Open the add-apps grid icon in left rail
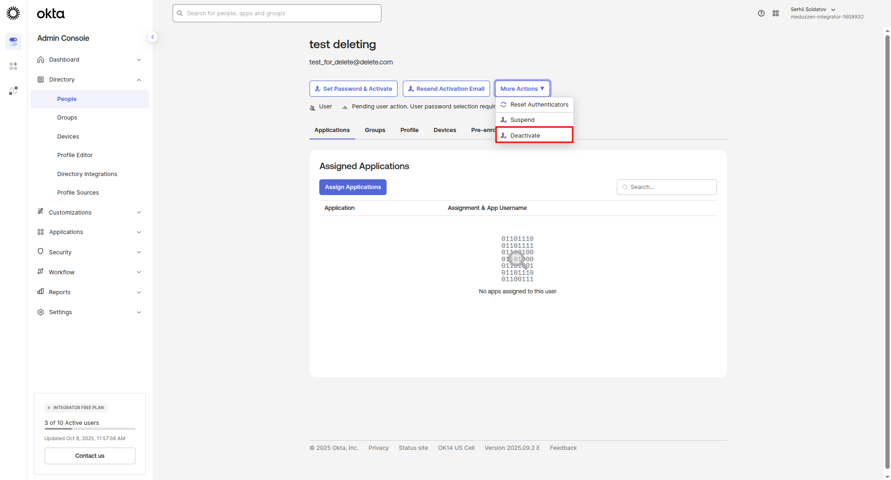 pyautogui.click(x=13, y=66)
